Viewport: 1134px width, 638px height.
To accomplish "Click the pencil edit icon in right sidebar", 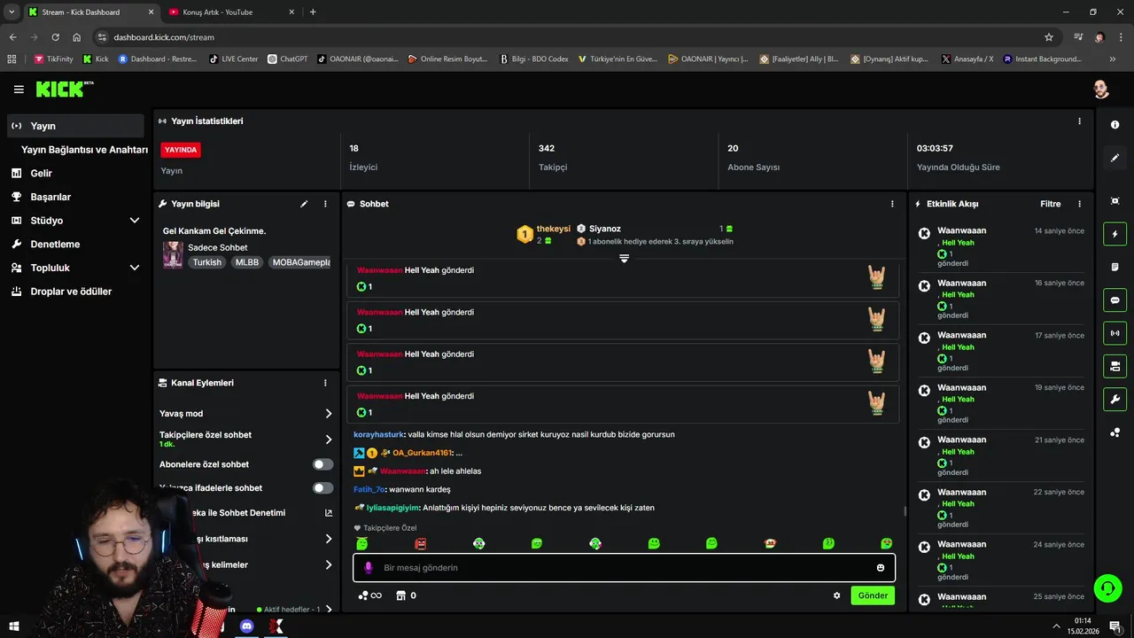I will (1115, 158).
